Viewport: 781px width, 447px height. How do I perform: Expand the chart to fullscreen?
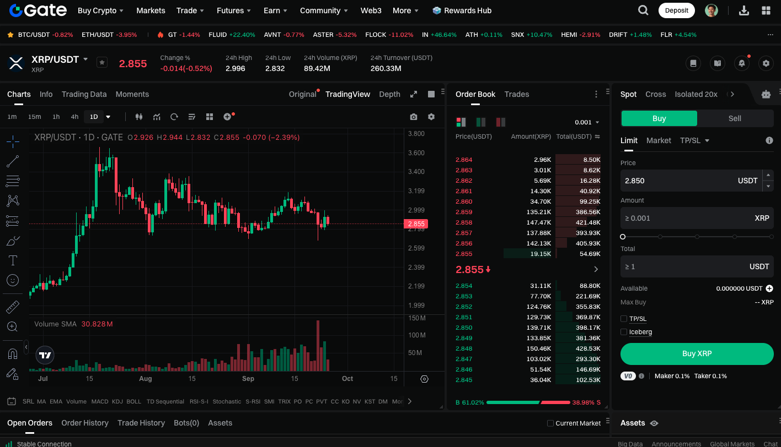tap(414, 94)
